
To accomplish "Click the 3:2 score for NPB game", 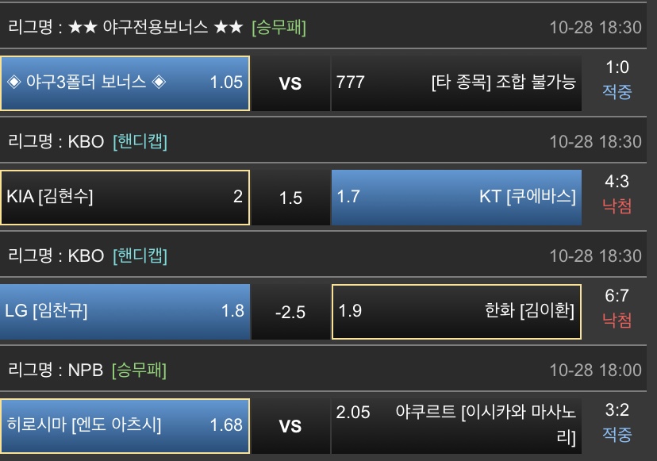I will pyautogui.click(x=617, y=410).
